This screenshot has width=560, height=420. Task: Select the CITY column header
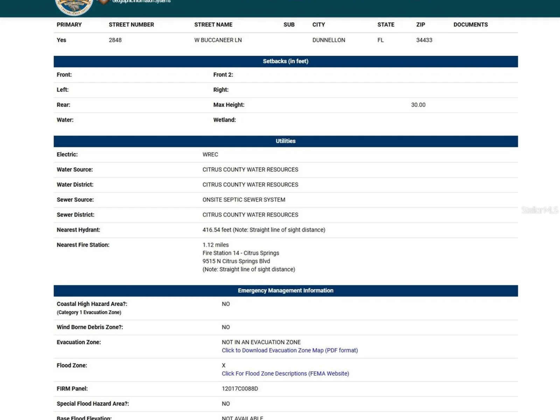point(318,24)
